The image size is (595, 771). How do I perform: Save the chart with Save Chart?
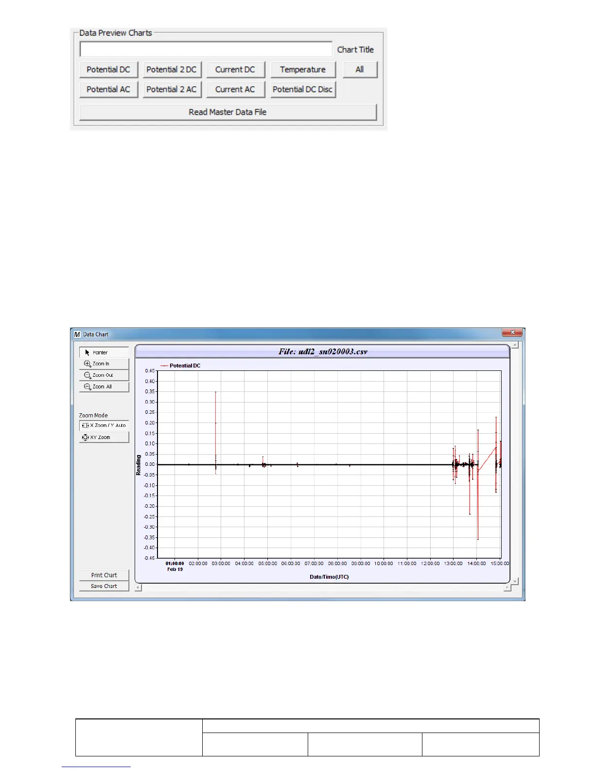(x=104, y=586)
